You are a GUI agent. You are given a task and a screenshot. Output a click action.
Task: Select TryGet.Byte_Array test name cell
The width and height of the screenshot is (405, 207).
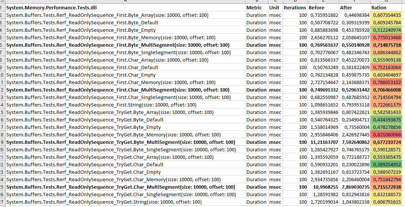tap(125, 112)
